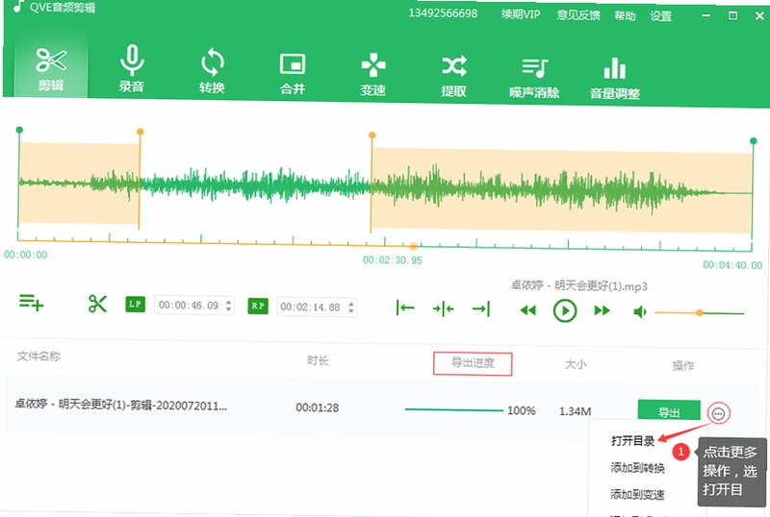
Task: Click the green start marker handle
Action: coord(19,130)
